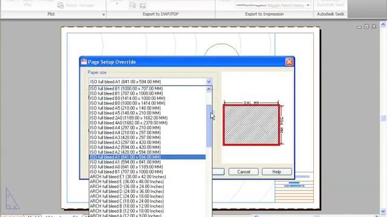Click the Autodesk Seek panel title

coord(331,14)
